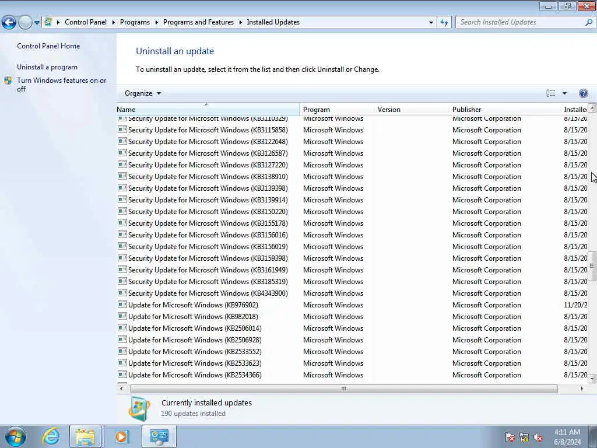The image size is (597, 448).
Task: Click icon of update KB3139398
Action: coord(122,188)
